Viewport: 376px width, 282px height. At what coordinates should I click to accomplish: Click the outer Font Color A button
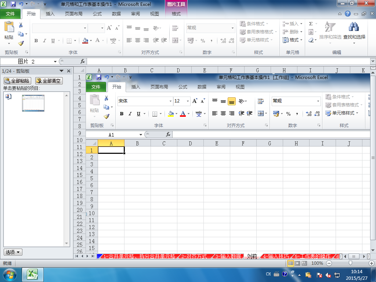[97, 40]
